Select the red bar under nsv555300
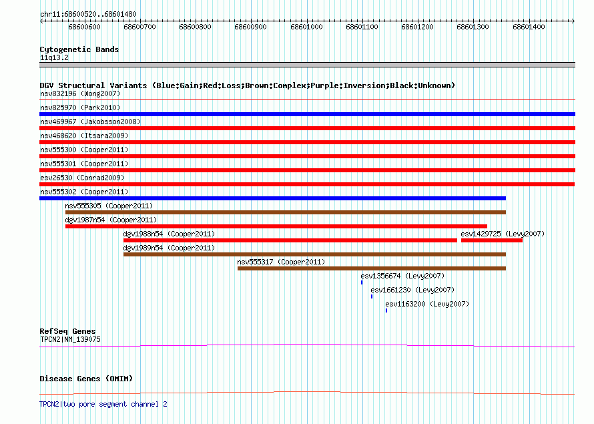 tap(307, 156)
